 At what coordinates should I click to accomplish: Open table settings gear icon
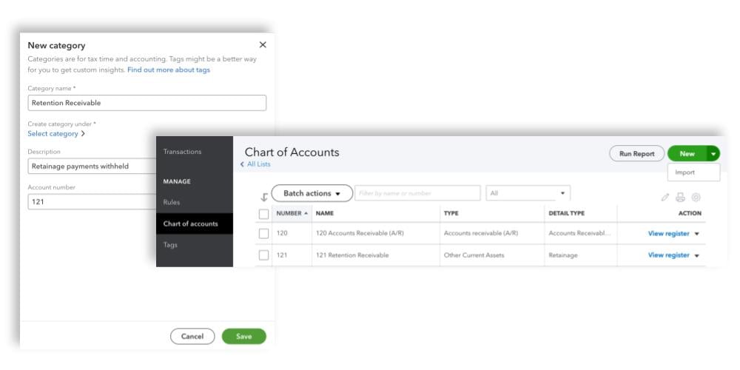(696, 198)
